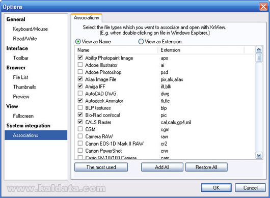Uncheck the Amiga IFF checkbox
Viewport: 270px width, 198px height.
(x=80, y=86)
